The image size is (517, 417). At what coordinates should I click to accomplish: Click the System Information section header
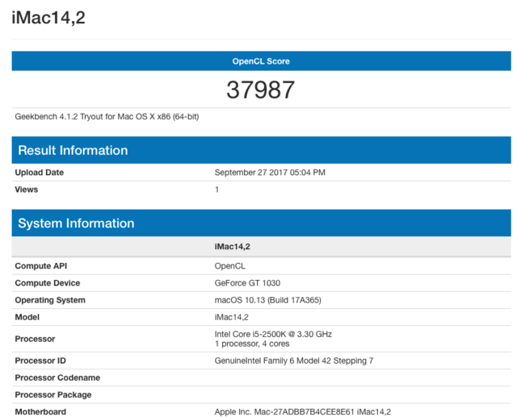coord(261,223)
